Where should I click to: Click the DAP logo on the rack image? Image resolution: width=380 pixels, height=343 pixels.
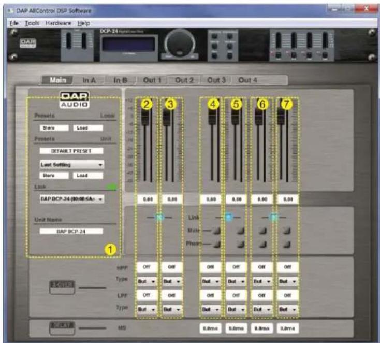(x=28, y=43)
